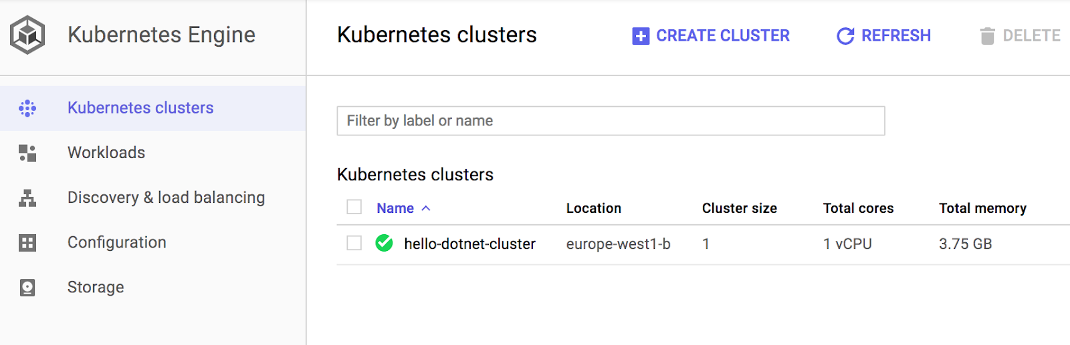Click the circular arrow Refresh icon
This screenshot has width=1070, height=345.
pyautogui.click(x=845, y=36)
